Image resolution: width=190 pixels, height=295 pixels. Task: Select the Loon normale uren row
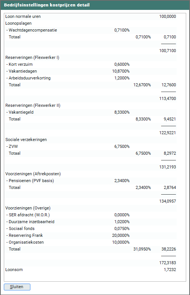point(91,17)
